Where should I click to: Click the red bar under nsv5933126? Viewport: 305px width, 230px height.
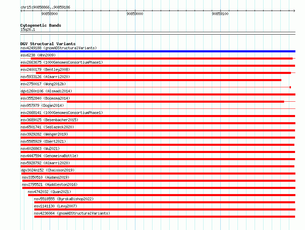tap(151, 80)
